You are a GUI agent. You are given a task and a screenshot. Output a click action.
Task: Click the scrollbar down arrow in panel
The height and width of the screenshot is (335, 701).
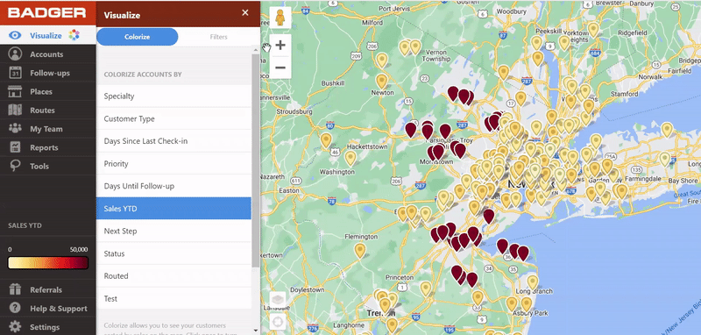coord(256,331)
